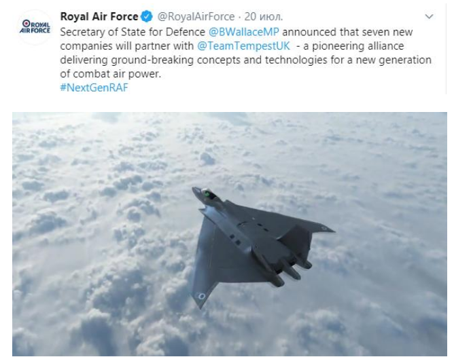Image resolution: width=454 pixels, height=357 pixels.
Task: Open the Tempest fighter jet image
Action: 229,234
